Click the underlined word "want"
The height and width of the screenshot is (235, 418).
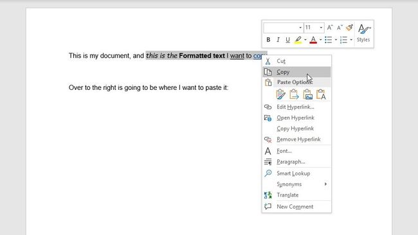point(237,56)
